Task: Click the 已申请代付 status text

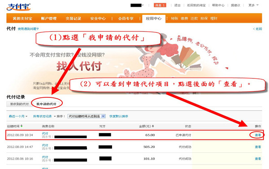Action: pyautogui.click(x=183, y=135)
